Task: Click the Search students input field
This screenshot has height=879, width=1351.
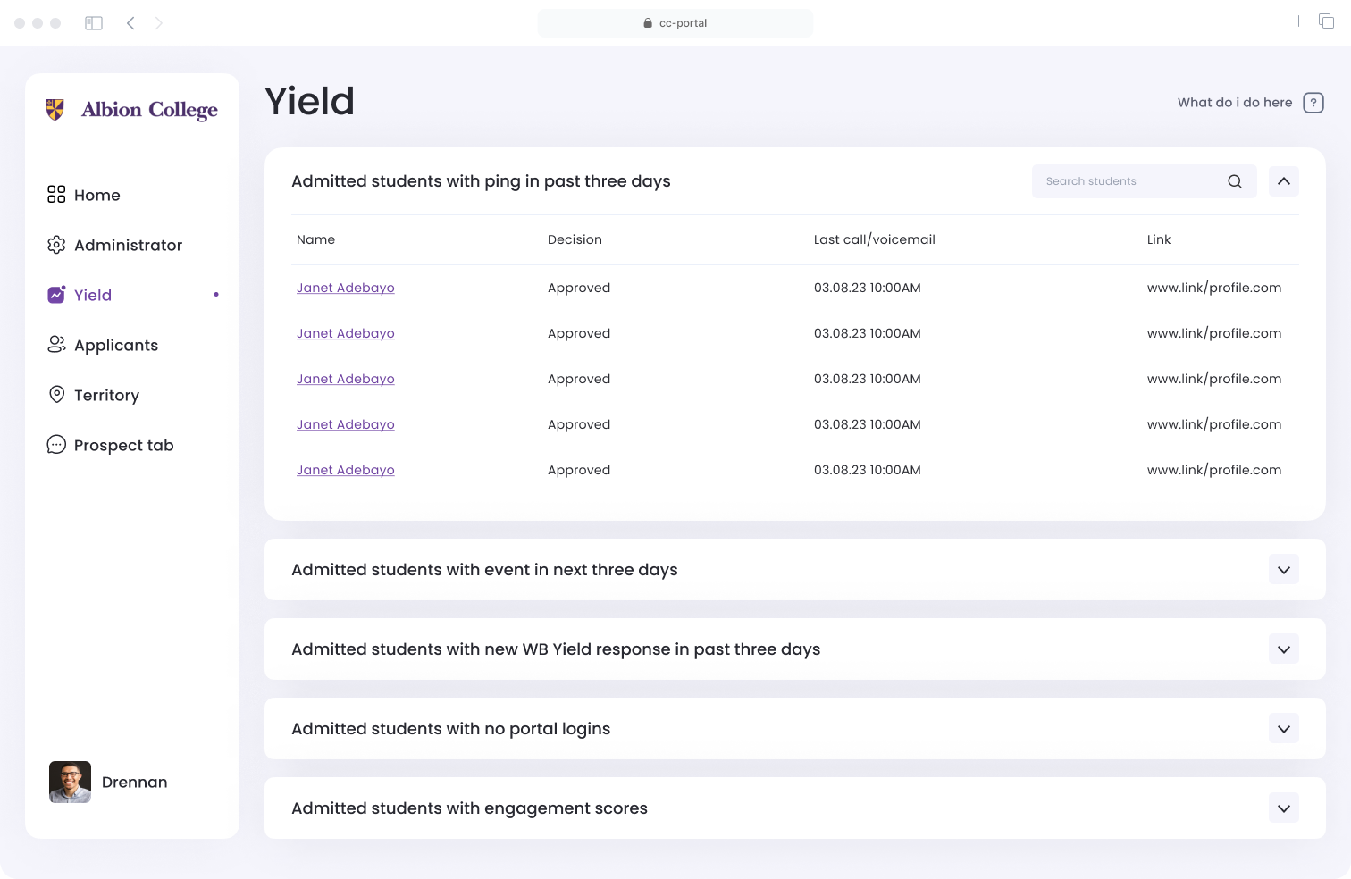Action: [1128, 181]
